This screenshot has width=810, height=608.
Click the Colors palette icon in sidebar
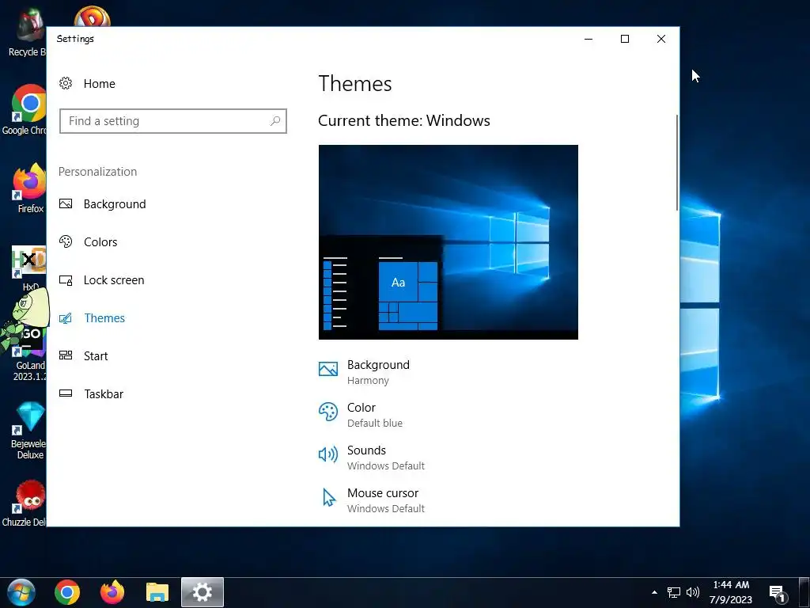point(66,241)
